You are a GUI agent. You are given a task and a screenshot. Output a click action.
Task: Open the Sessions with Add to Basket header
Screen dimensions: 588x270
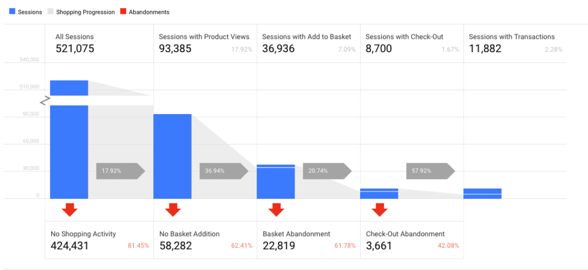pyautogui.click(x=307, y=43)
